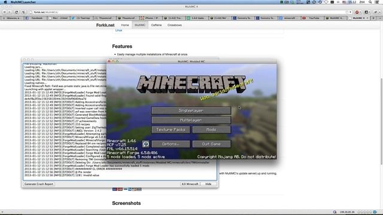Switch to the minecraft browser tab
The height and width of the screenshot is (215, 383).
[289, 18]
